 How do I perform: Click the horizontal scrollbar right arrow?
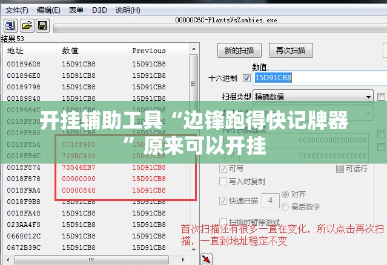click(183, 260)
